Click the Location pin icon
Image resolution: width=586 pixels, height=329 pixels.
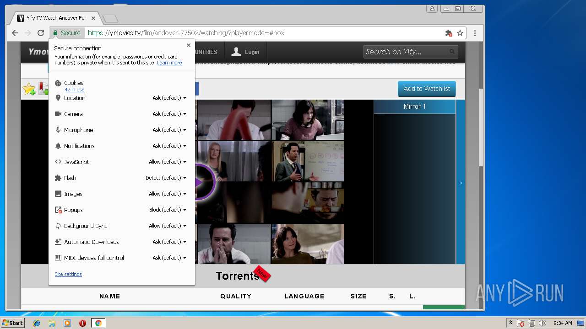(58, 98)
